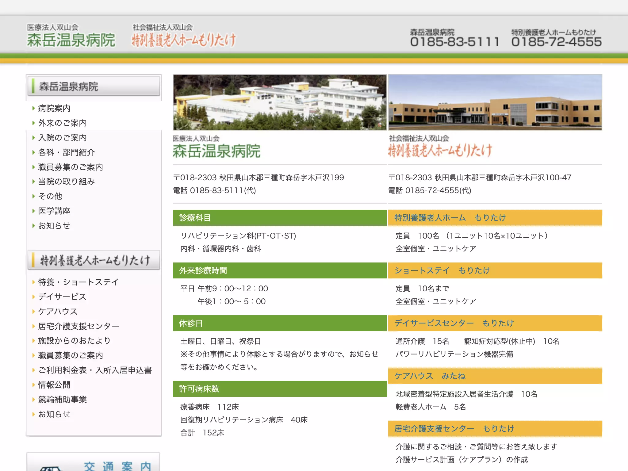628x471 pixels.
Task: Open the 外来のご案内 sidebar link
Action: [x=62, y=123]
